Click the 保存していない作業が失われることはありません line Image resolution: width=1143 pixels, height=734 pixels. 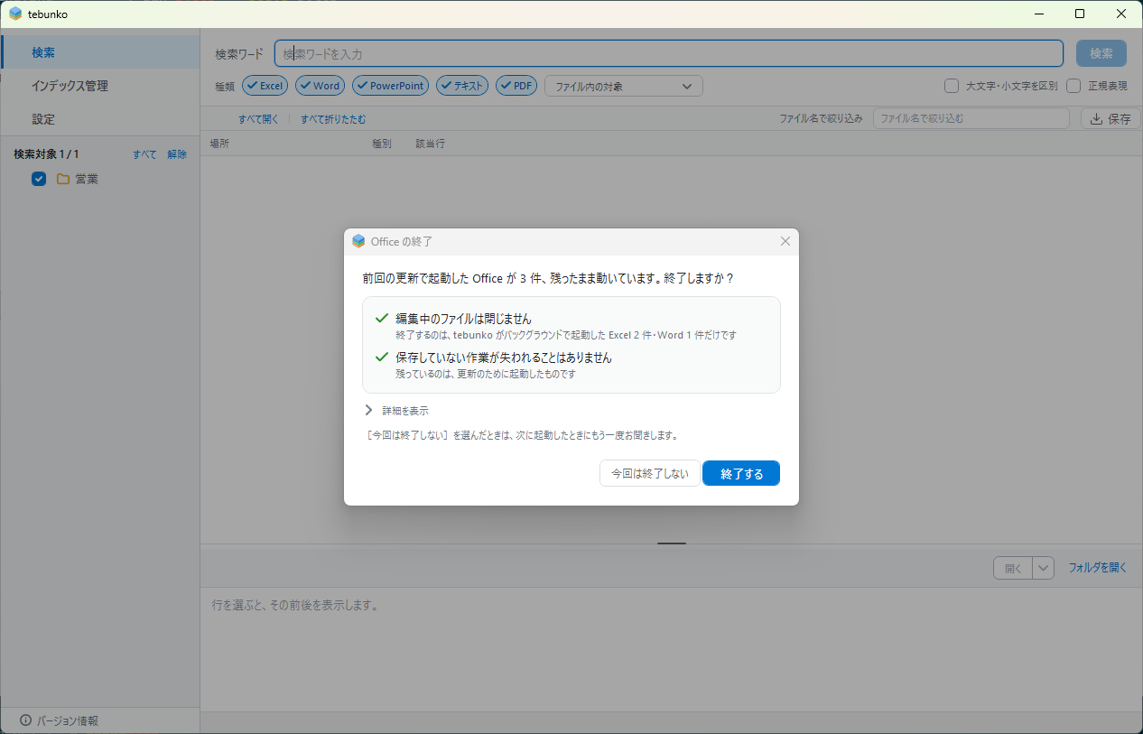[x=504, y=358]
